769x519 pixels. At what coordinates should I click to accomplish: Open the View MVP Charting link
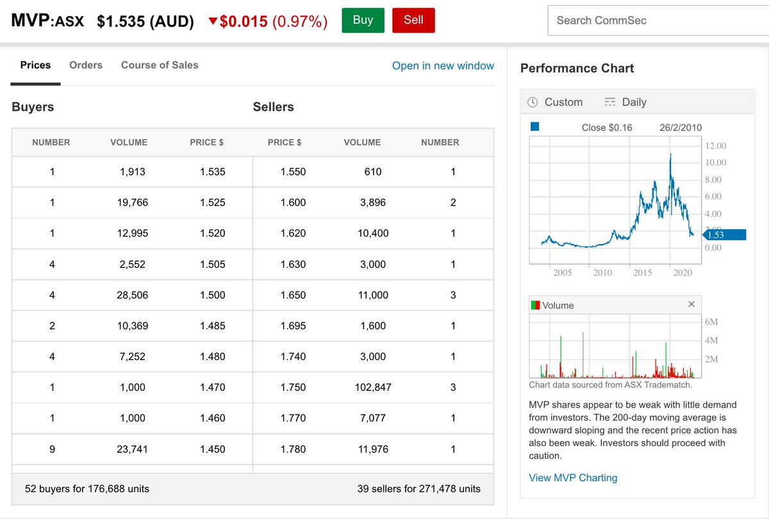[573, 477]
